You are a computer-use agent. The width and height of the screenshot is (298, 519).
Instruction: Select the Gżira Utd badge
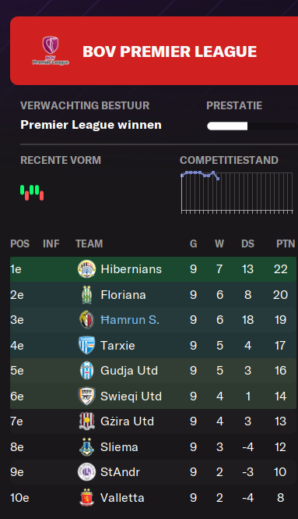pyautogui.click(x=87, y=421)
